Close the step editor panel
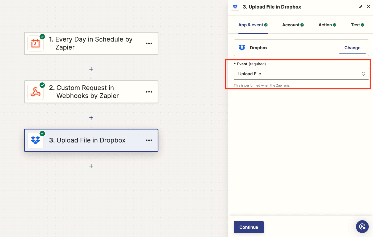The height and width of the screenshot is (237, 373). coord(368,7)
